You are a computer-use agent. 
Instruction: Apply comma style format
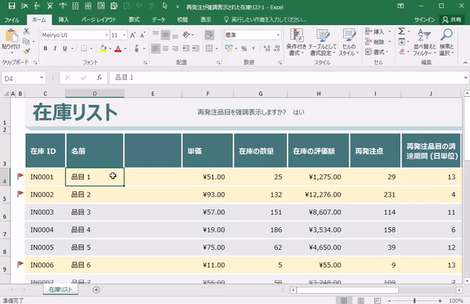254,49
